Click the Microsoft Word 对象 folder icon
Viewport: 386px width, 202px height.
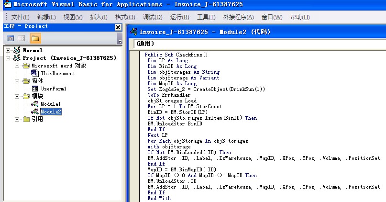click(x=26, y=66)
